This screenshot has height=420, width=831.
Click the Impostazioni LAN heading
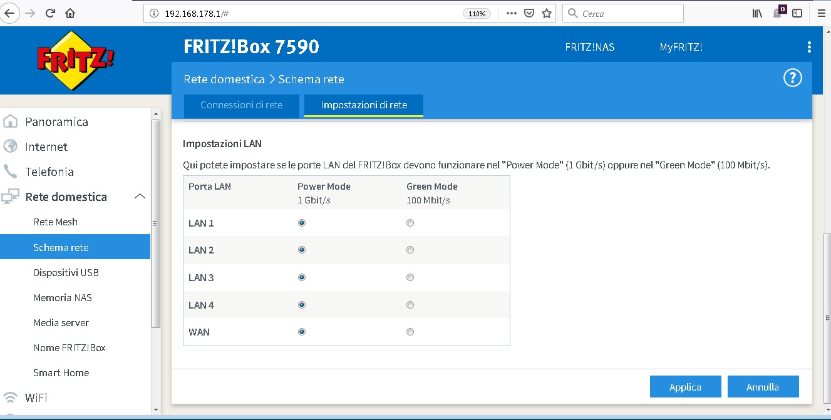tap(222, 144)
